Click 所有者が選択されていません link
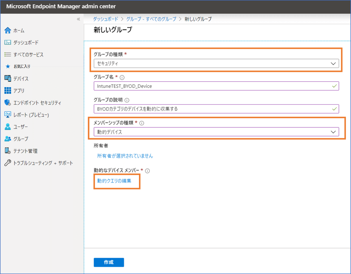351x274 pixels. (x=125, y=156)
